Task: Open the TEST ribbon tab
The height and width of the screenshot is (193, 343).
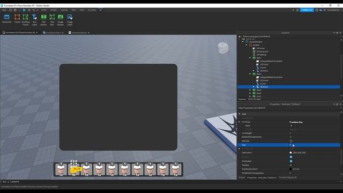Action: (x=73, y=10)
